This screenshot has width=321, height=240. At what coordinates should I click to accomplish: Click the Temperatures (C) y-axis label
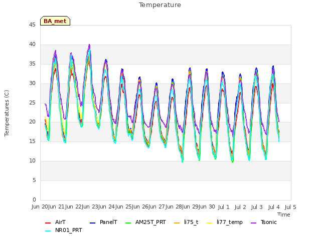7,113
